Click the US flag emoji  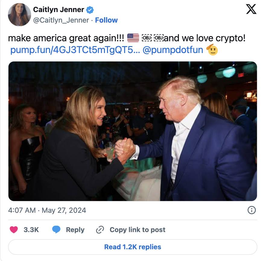133,38
